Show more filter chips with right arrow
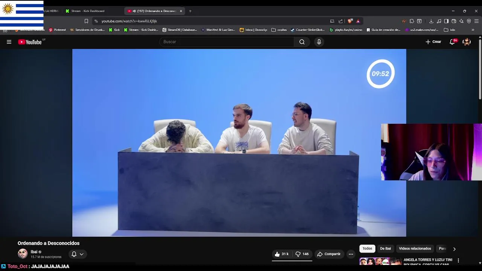The width and height of the screenshot is (482, 271). pos(454,249)
